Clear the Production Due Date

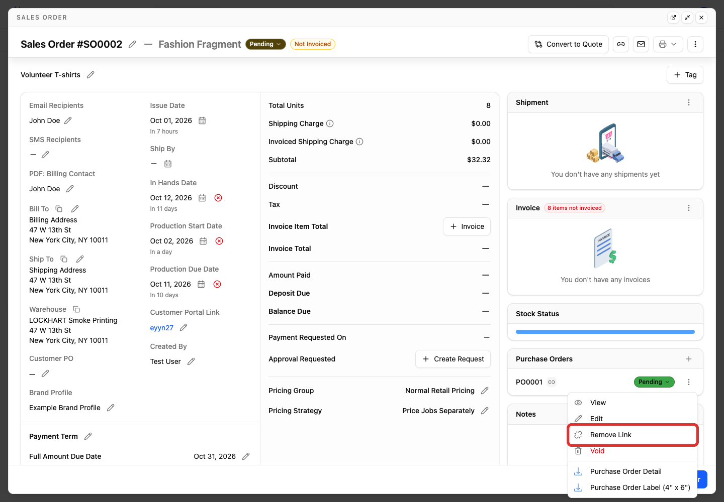click(x=217, y=284)
